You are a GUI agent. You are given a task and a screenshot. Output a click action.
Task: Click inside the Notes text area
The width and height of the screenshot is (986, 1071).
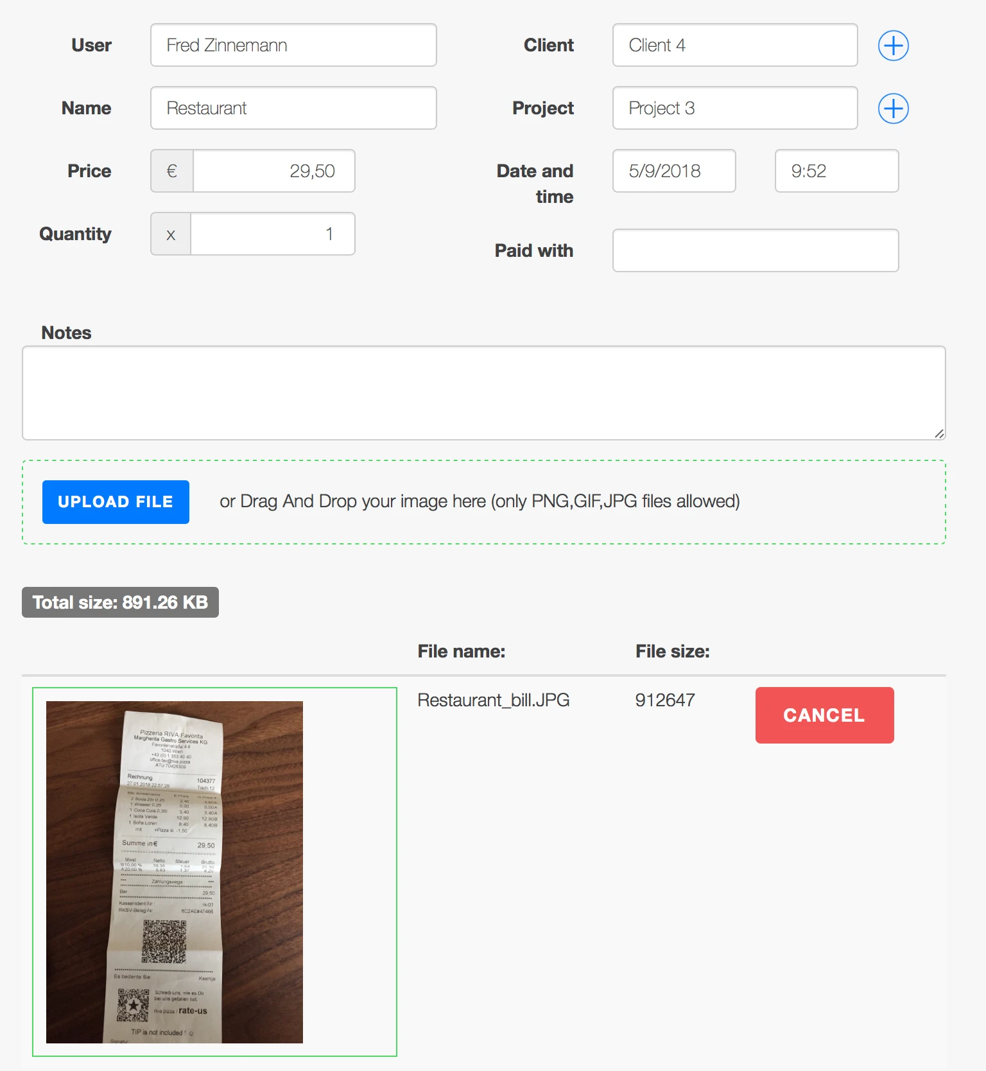coord(483,392)
